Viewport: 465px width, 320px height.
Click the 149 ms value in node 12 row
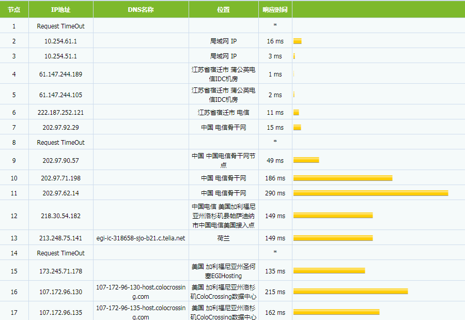coord(275,216)
